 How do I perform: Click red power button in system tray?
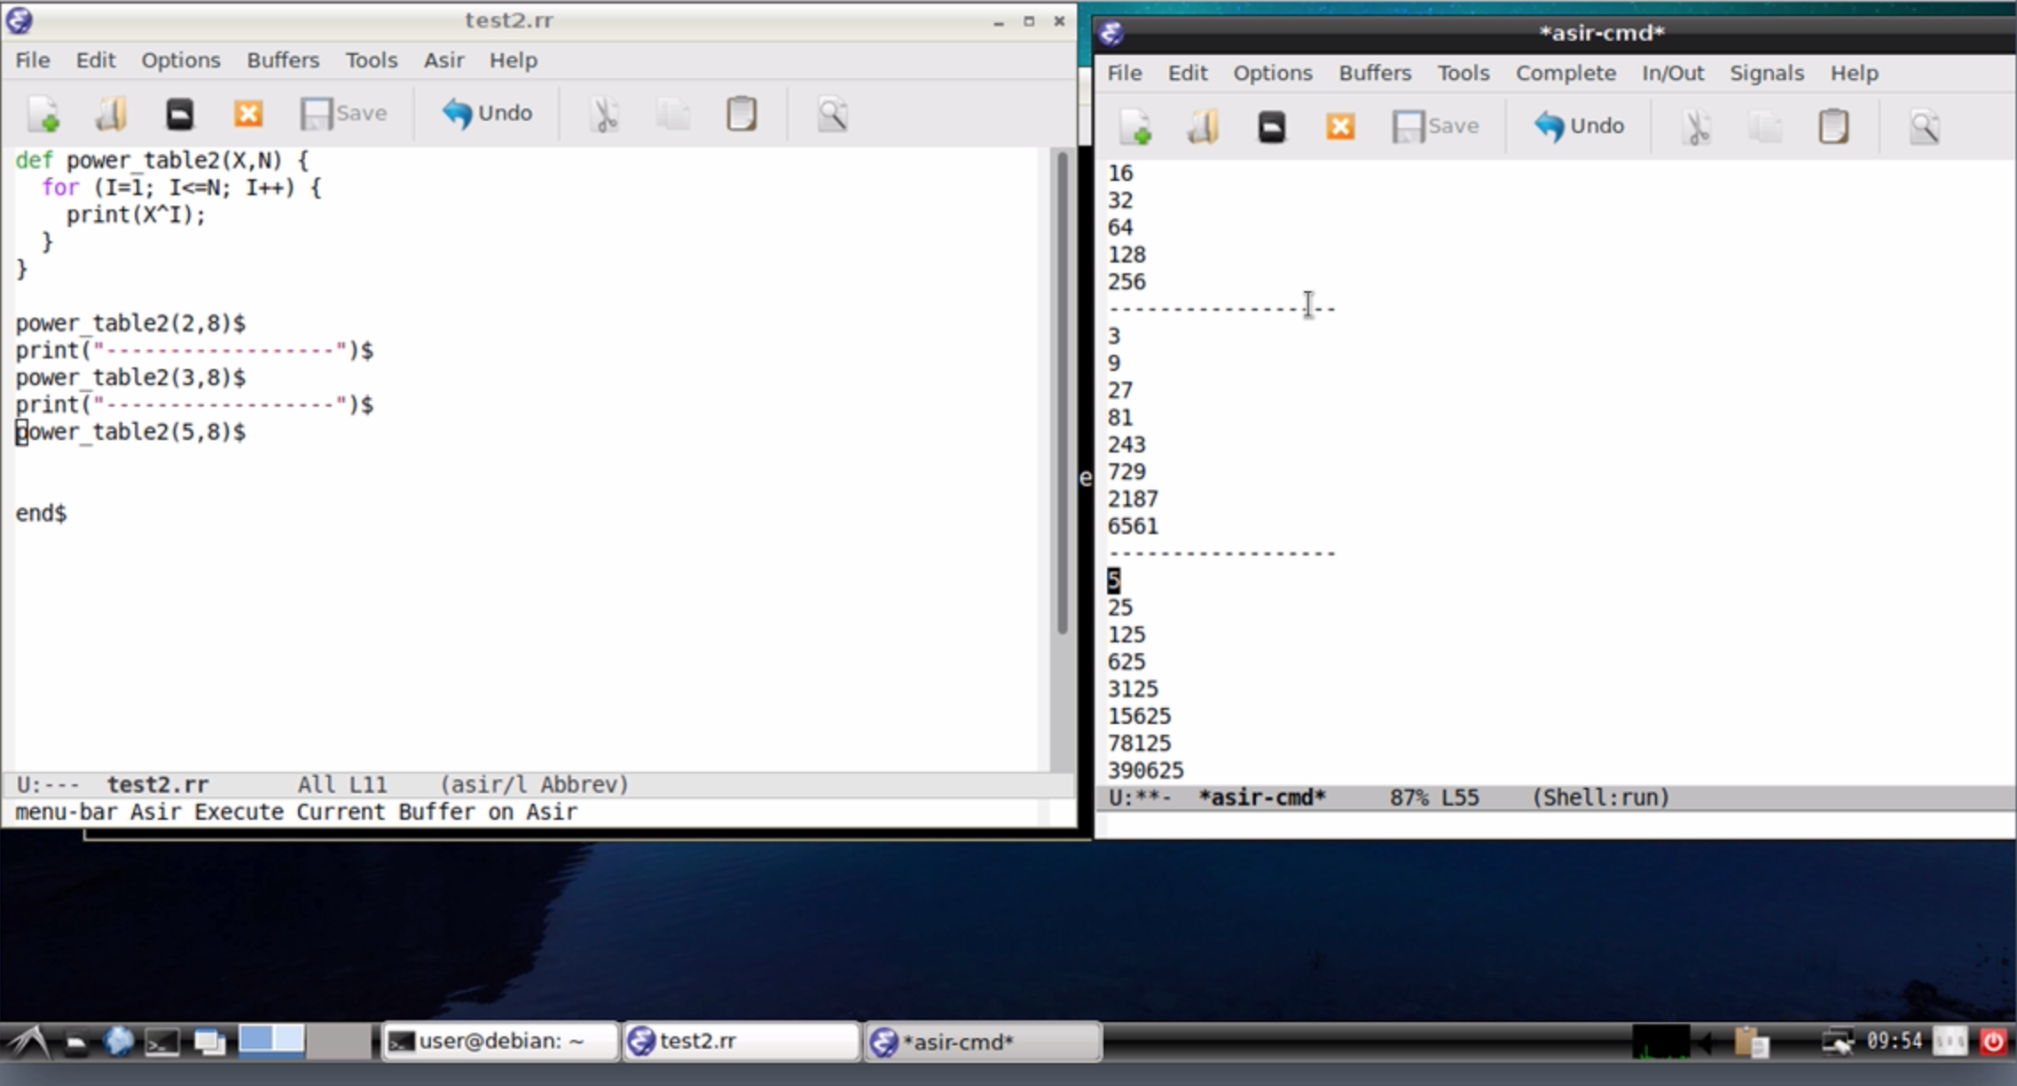[1993, 1041]
